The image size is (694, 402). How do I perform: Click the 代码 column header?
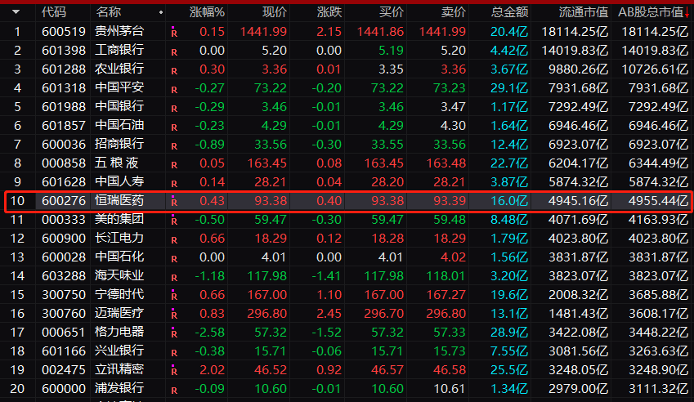coord(54,12)
